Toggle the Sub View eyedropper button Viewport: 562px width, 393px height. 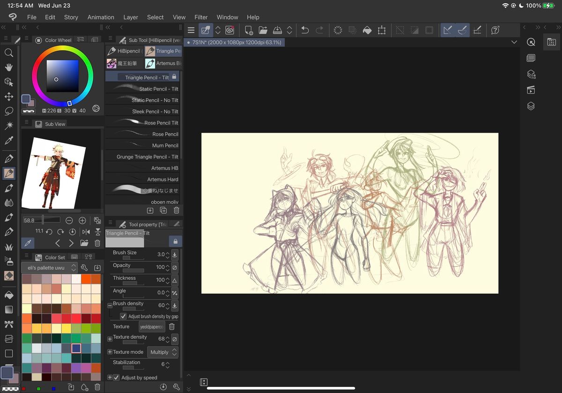pos(28,243)
